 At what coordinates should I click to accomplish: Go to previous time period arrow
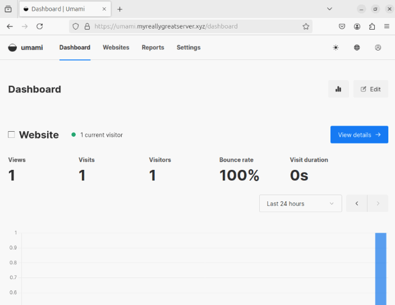357,204
